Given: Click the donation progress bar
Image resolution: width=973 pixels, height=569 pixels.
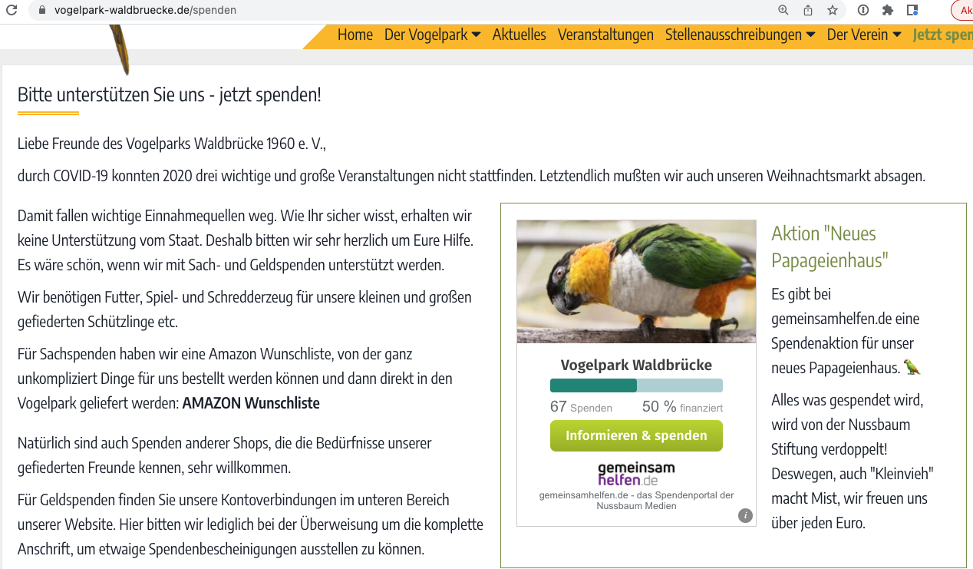Looking at the screenshot, I should pos(636,385).
